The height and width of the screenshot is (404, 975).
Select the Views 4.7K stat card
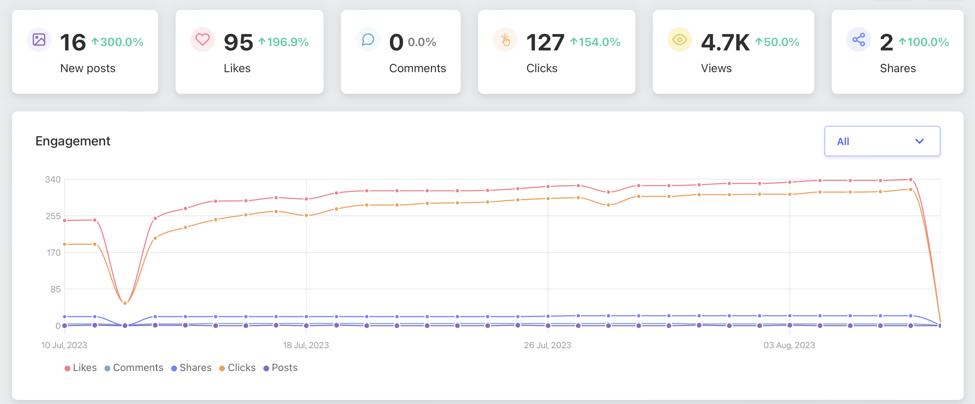pyautogui.click(x=733, y=52)
